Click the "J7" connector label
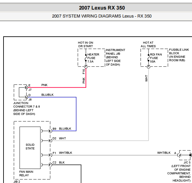This screenshot has height=183, width=192. [x=30, y=90]
